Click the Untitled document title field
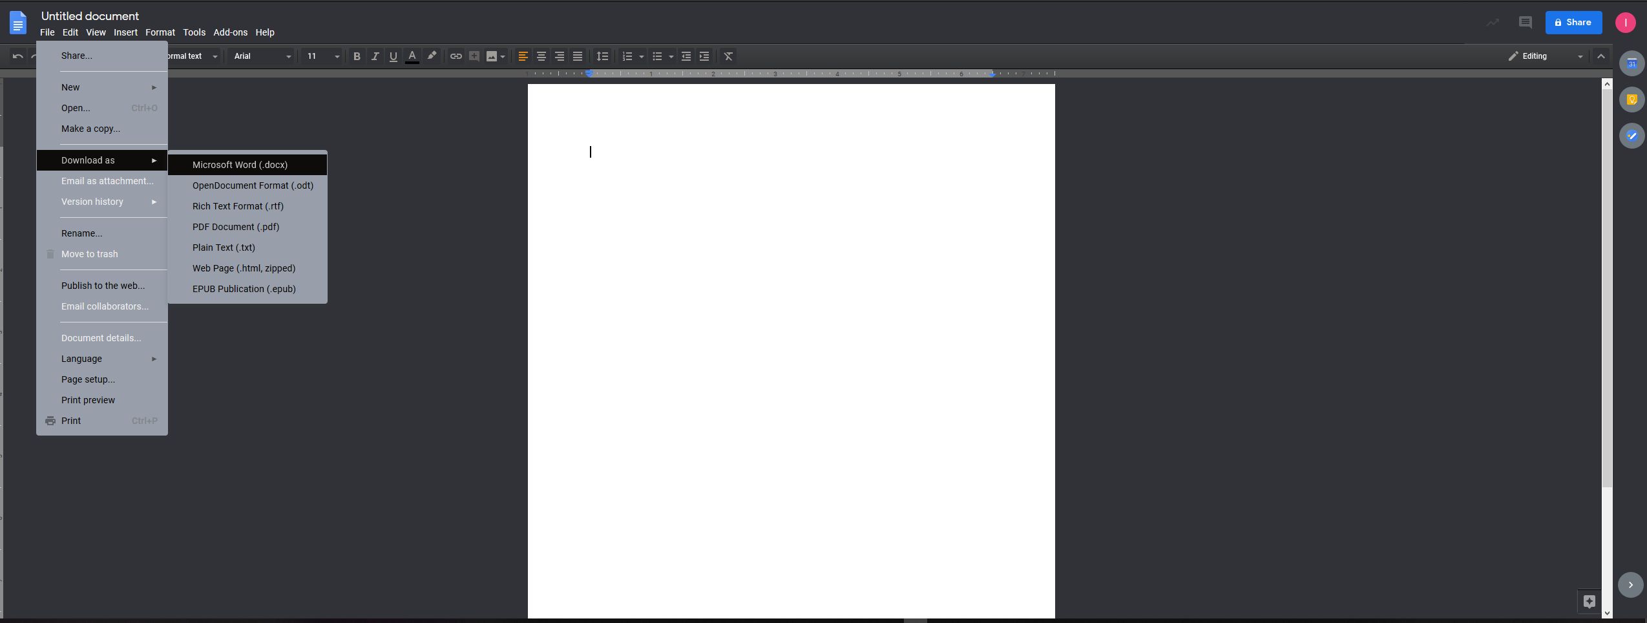This screenshot has height=623, width=1647. click(90, 16)
